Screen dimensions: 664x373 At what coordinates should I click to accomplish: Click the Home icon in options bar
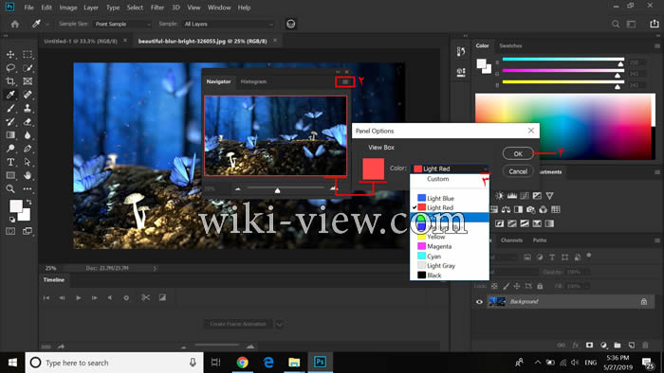(x=15, y=24)
